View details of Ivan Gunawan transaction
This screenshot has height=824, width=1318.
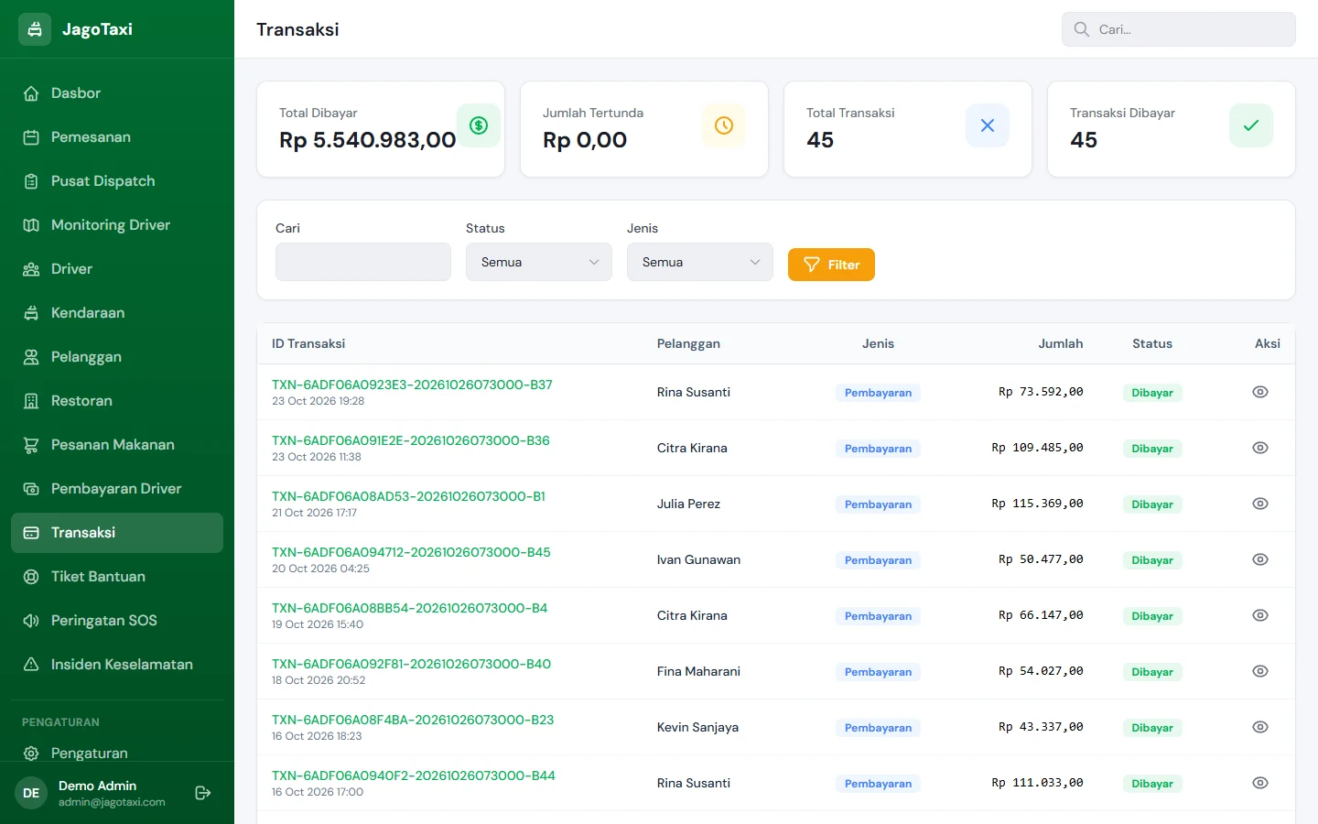[1260, 559]
